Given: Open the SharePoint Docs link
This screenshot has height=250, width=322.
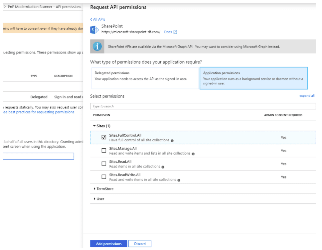Looking at the screenshot, I should 168,32.
